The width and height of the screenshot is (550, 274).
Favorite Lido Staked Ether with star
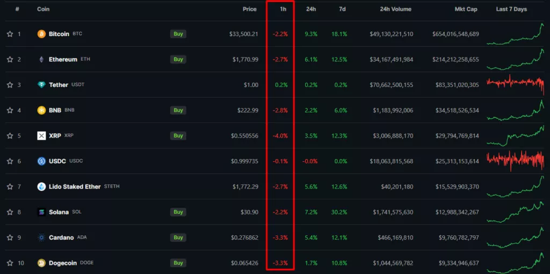(10, 186)
